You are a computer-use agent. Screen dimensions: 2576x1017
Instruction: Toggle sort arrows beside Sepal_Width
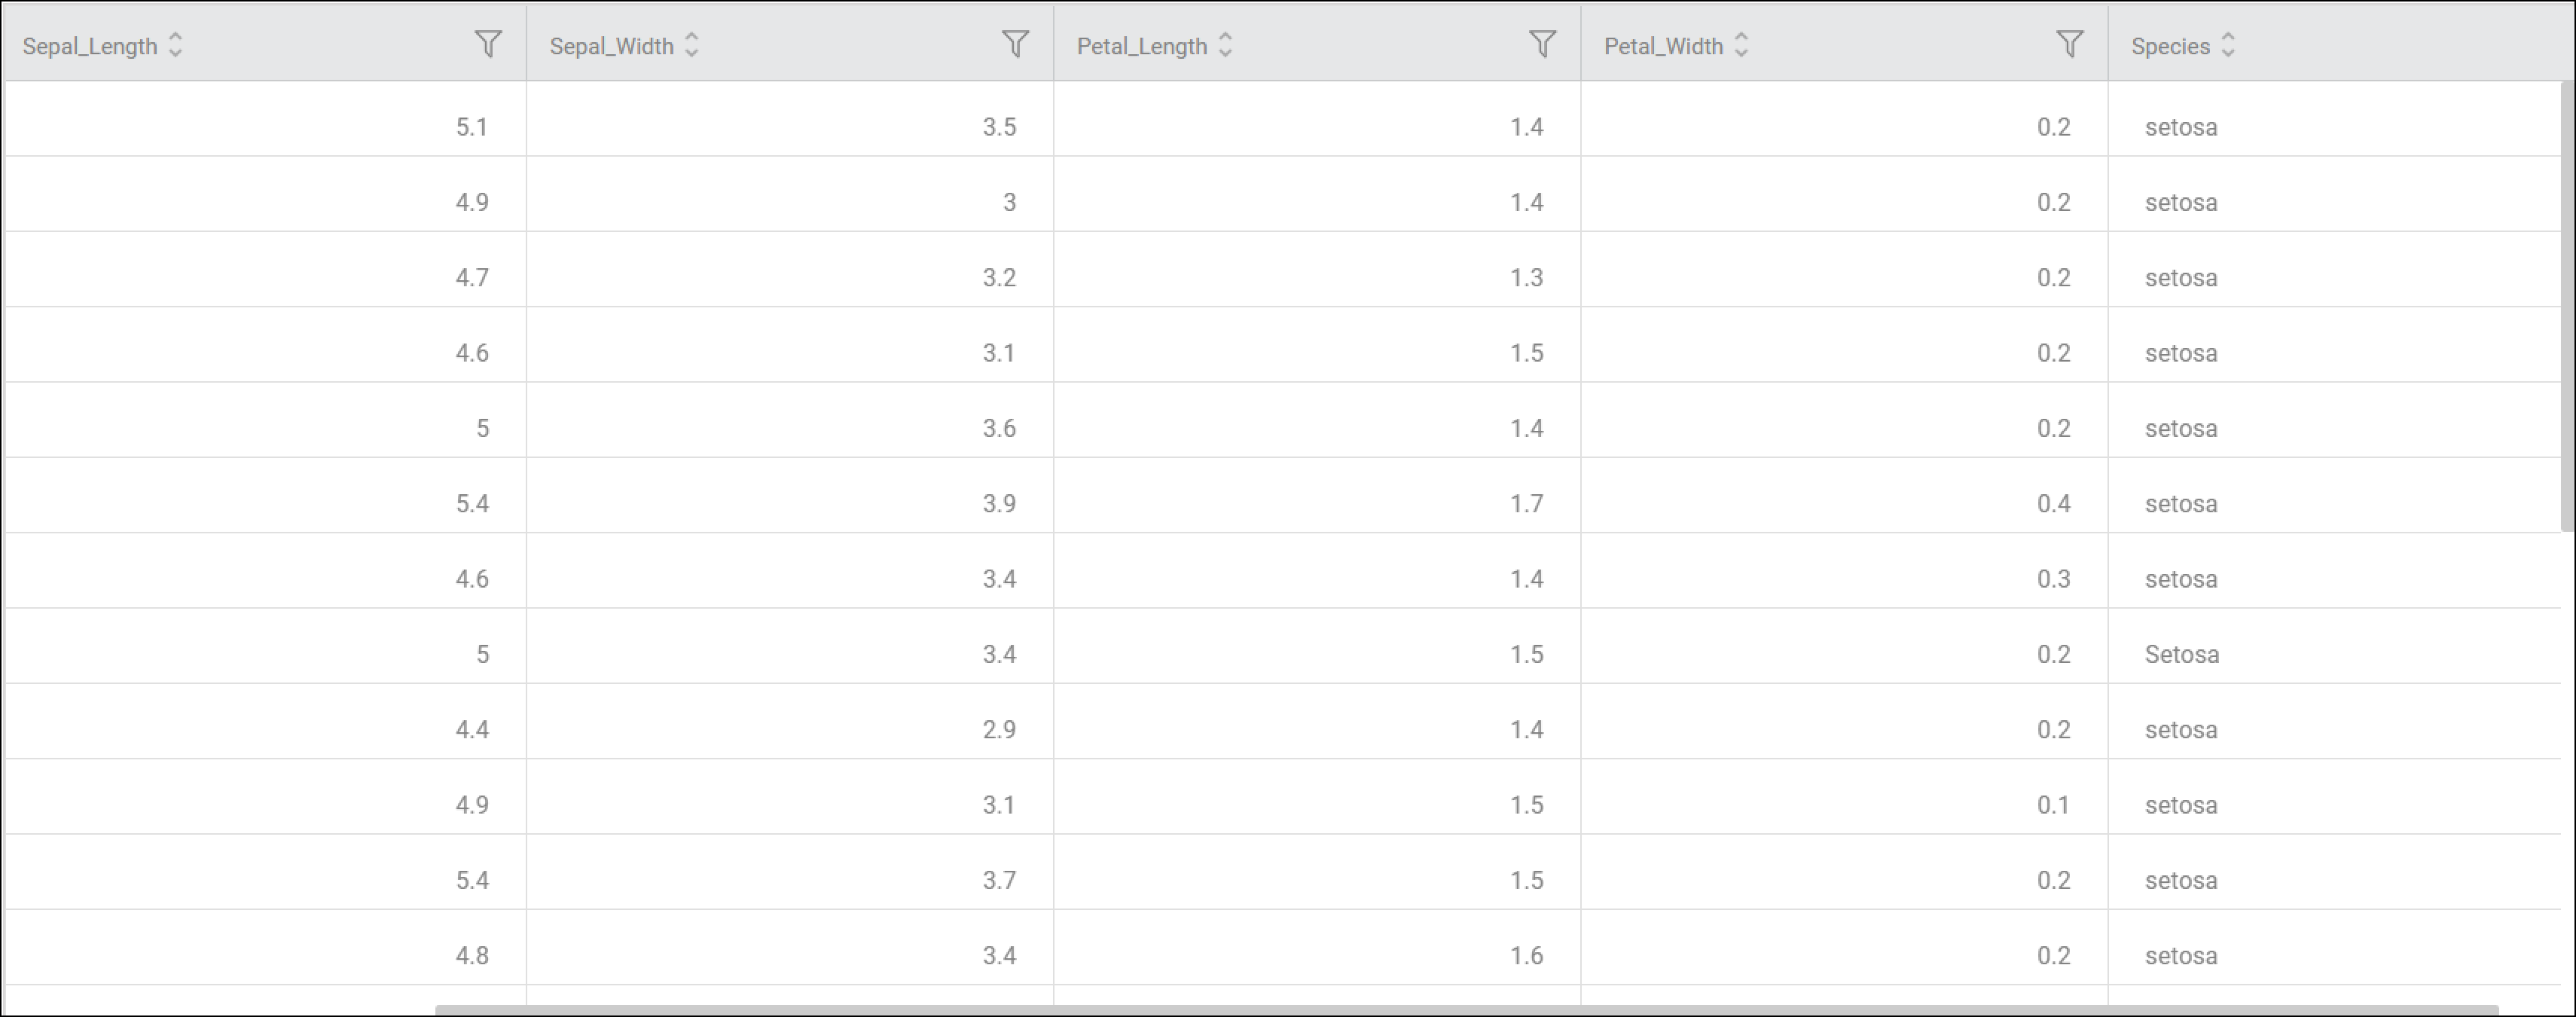691,45
